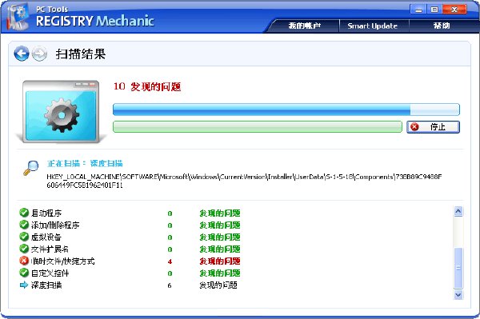Click the green check beside 启动程序

[x=23, y=212]
